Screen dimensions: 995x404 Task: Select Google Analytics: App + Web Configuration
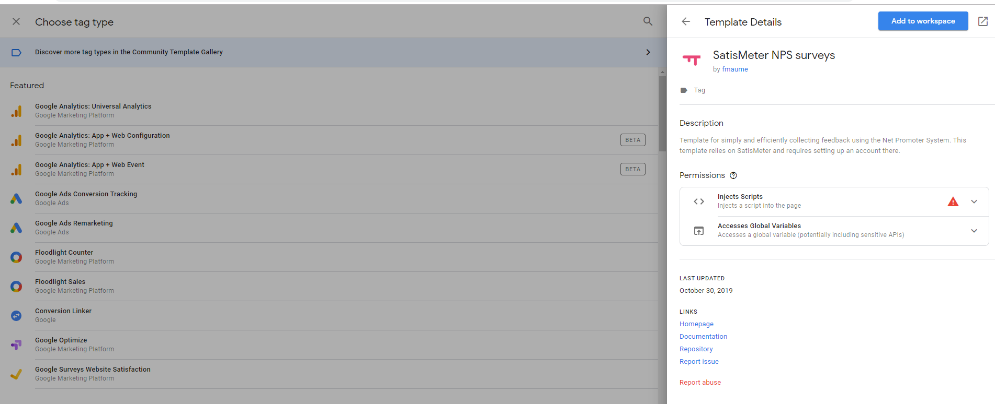pyautogui.click(x=329, y=140)
